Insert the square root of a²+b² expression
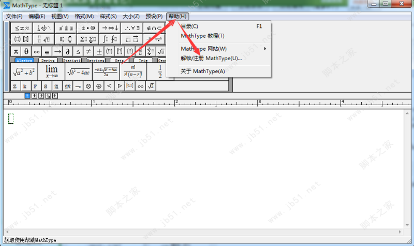The height and width of the screenshot is (246, 414). (24, 71)
